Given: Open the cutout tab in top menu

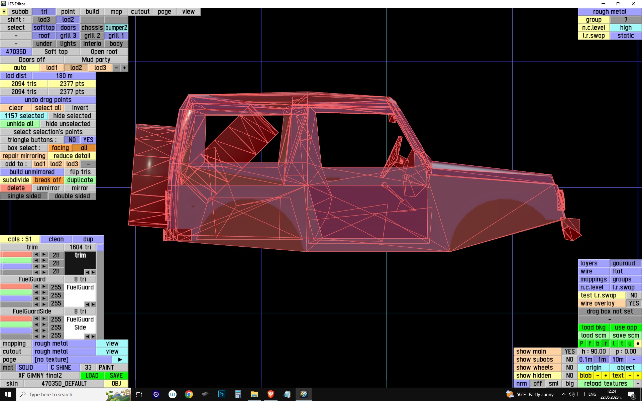Looking at the screenshot, I should pyautogui.click(x=140, y=11).
